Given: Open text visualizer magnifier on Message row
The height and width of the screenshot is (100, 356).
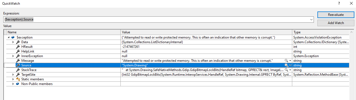Looking at the screenshot, I should tap(286, 60).
